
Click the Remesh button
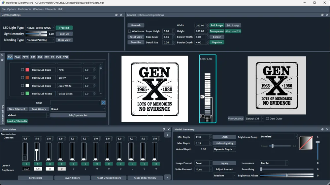click(x=136, y=25)
